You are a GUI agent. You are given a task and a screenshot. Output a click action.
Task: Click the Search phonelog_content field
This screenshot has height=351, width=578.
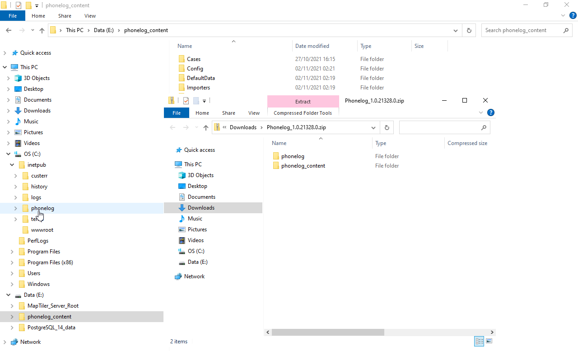tap(522, 30)
